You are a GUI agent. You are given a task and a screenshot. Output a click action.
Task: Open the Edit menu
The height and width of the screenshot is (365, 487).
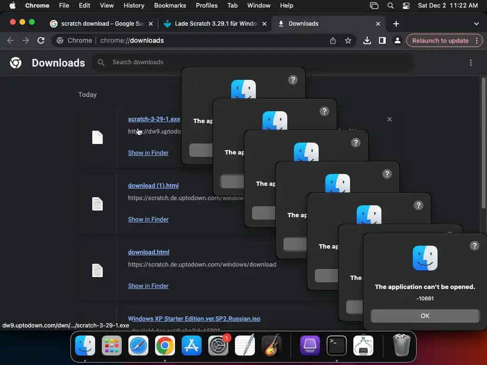click(85, 6)
